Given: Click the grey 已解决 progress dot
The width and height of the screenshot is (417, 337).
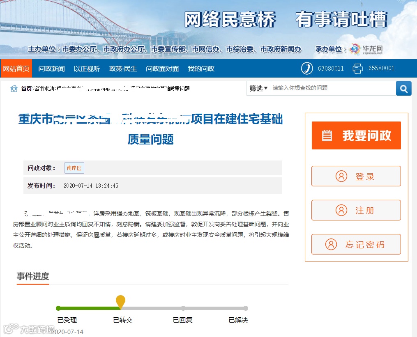Looking at the screenshot, I should (x=246, y=308).
